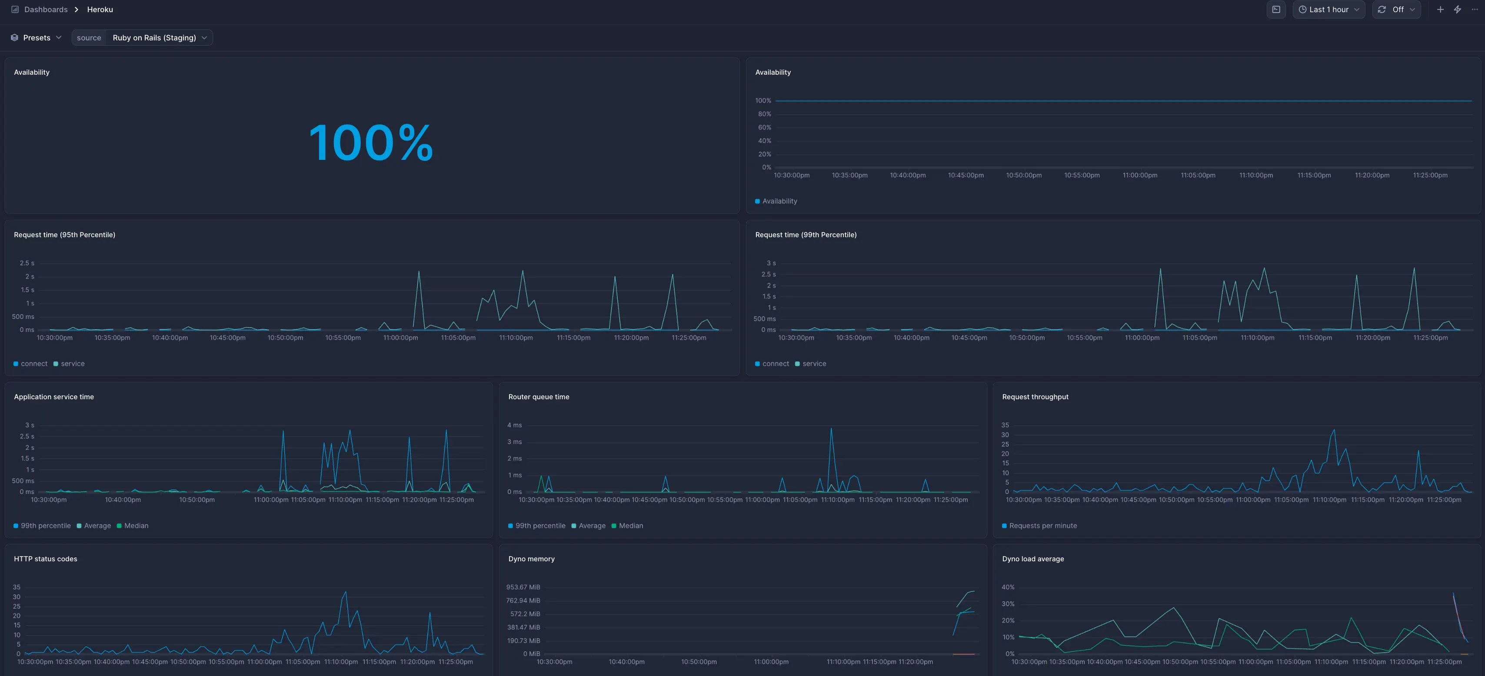Click Availability legend blue color swatch
Screen dimensions: 1485x676
click(x=757, y=201)
